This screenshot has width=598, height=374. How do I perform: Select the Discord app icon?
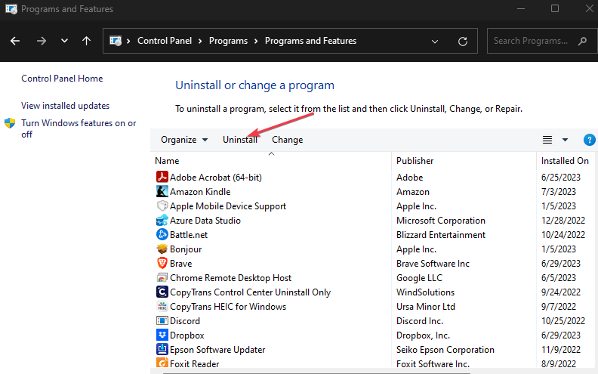[x=162, y=320]
